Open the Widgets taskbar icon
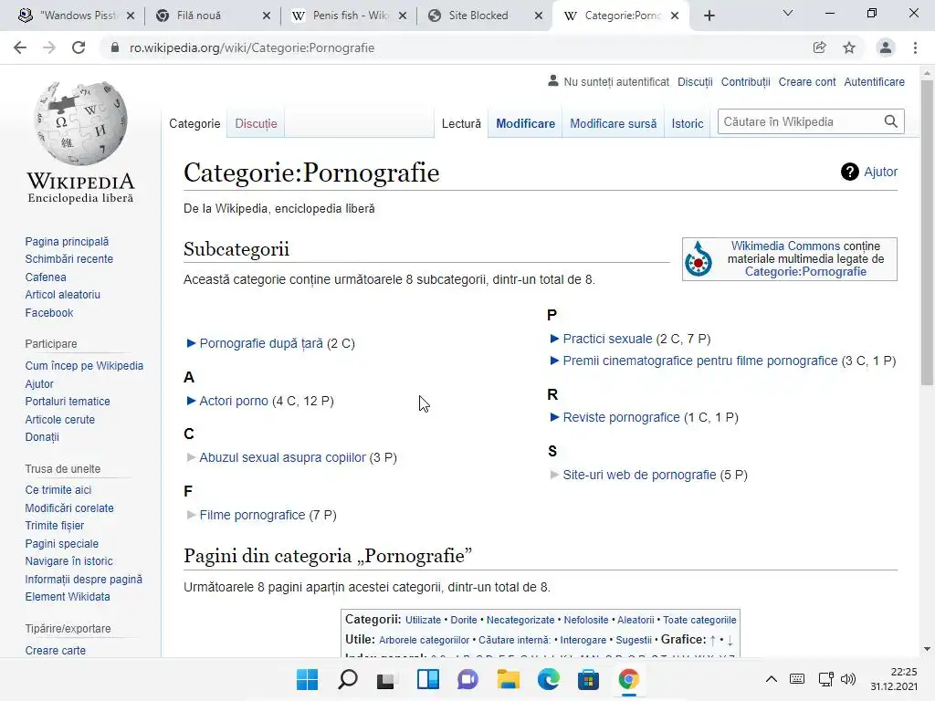This screenshot has height=701, width=935. (x=428, y=679)
